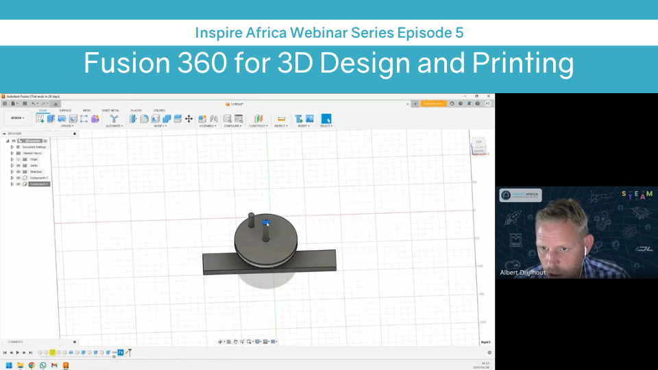Switch to the Surface tab

click(x=65, y=110)
